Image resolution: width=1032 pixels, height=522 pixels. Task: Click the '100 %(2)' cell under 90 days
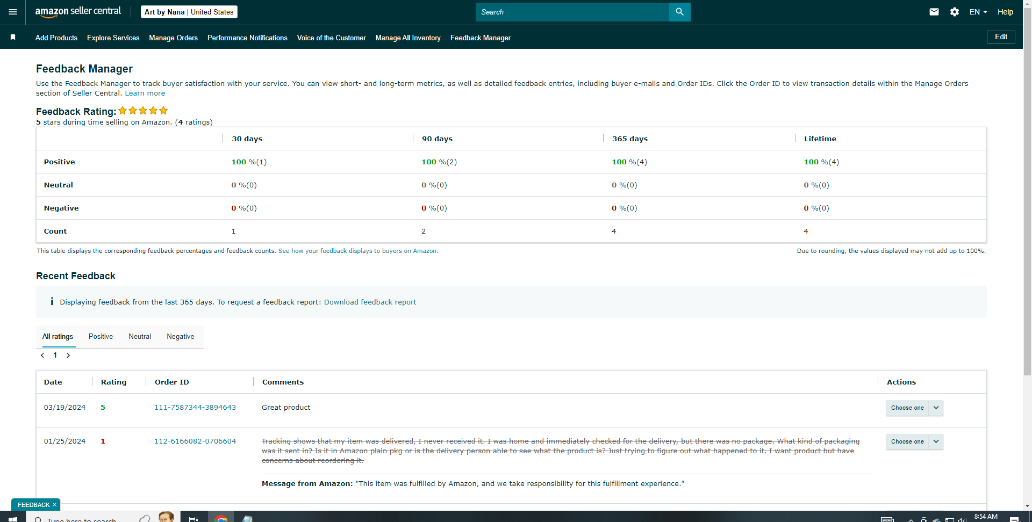(439, 162)
